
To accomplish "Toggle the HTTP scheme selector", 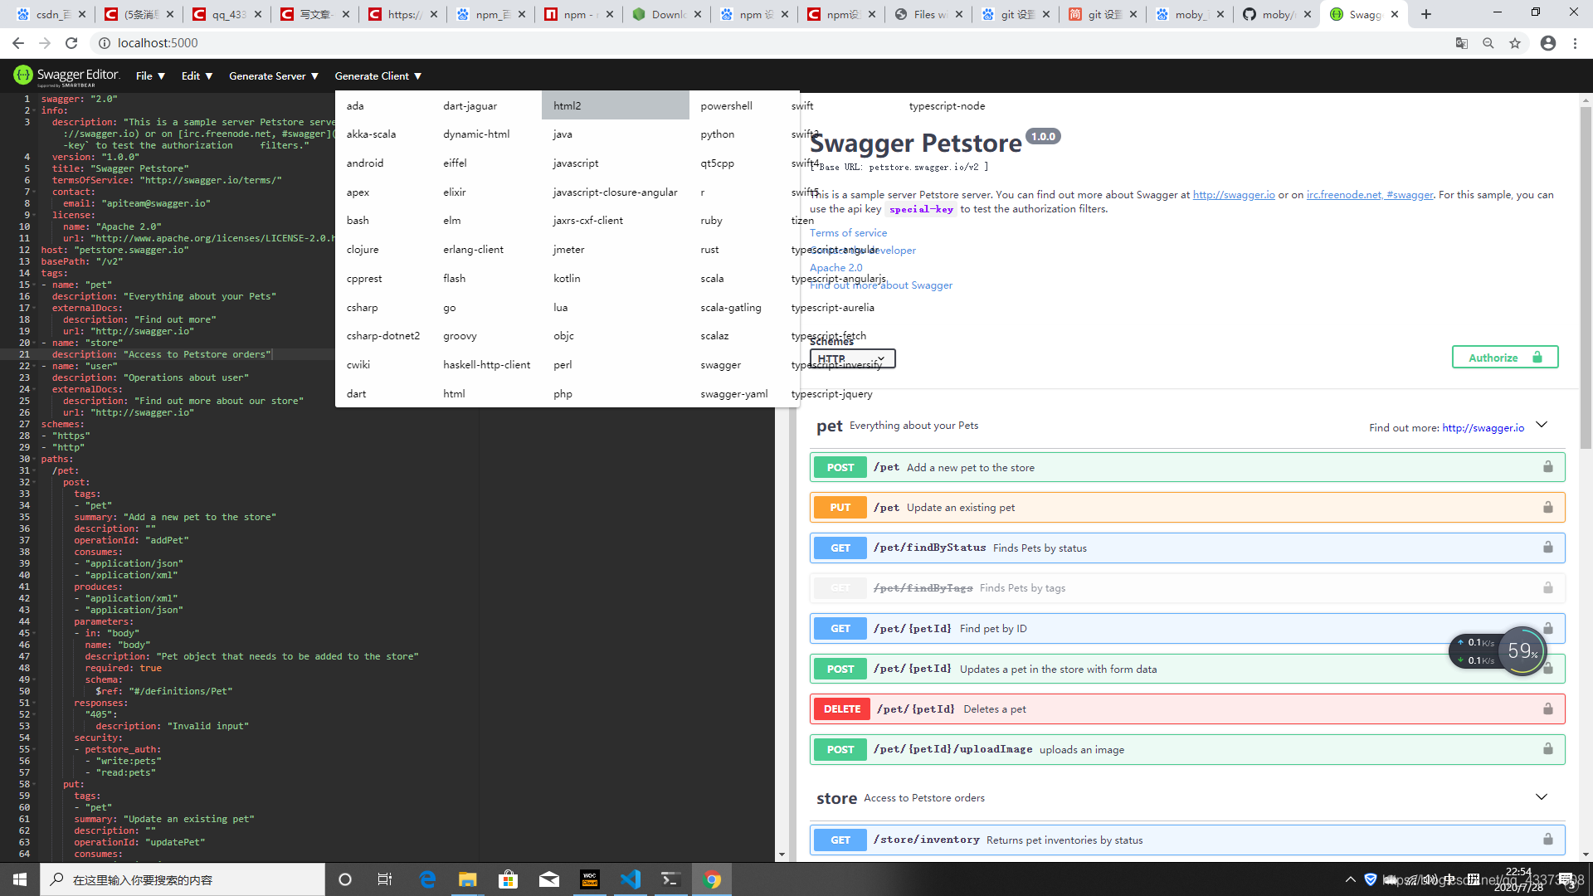I will pos(852,359).
